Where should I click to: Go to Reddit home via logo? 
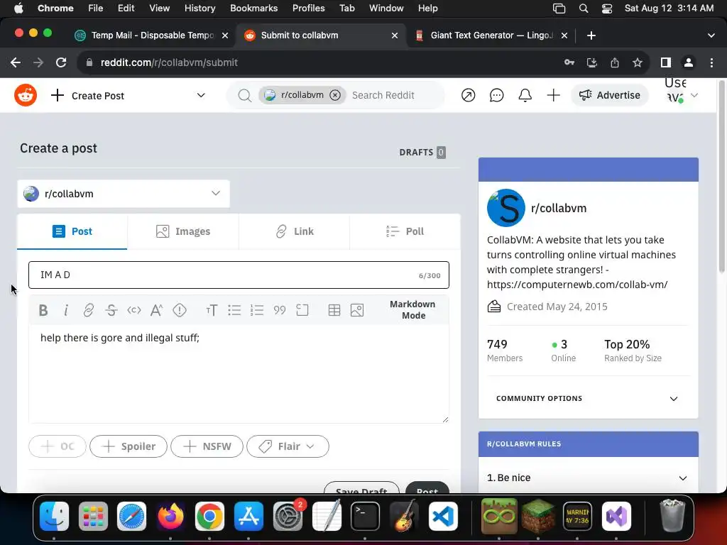26,96
